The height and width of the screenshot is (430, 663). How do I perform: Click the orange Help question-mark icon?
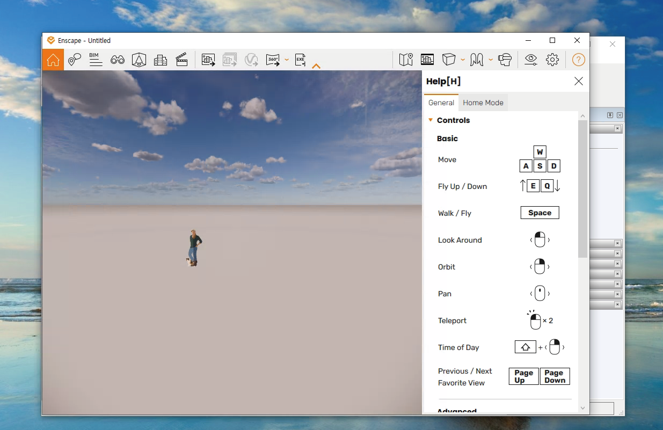pos(578,60)
